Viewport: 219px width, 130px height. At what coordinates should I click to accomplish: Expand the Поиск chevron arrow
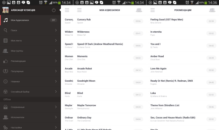[x=56, y=30]
